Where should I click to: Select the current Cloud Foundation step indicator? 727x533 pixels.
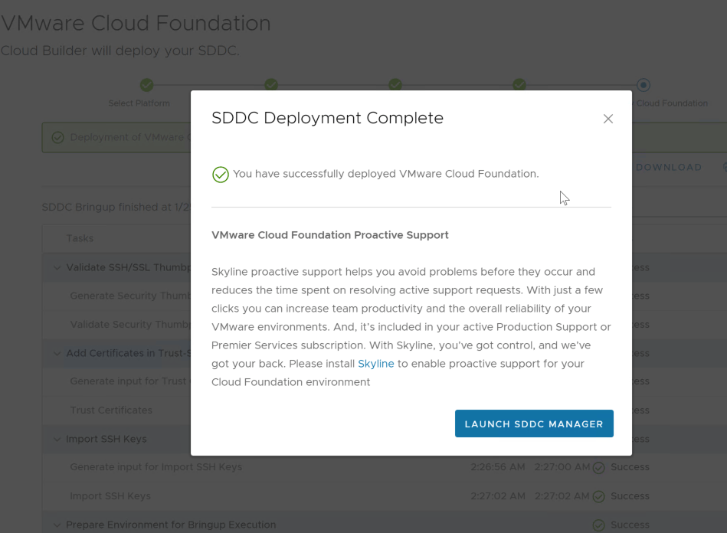[643, 85]
